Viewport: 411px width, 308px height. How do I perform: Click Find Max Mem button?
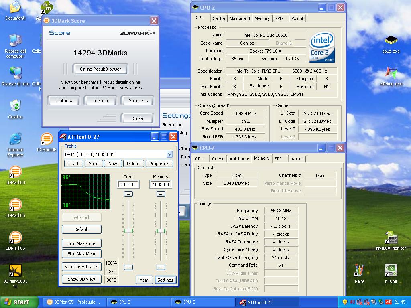tap(81, 254)
